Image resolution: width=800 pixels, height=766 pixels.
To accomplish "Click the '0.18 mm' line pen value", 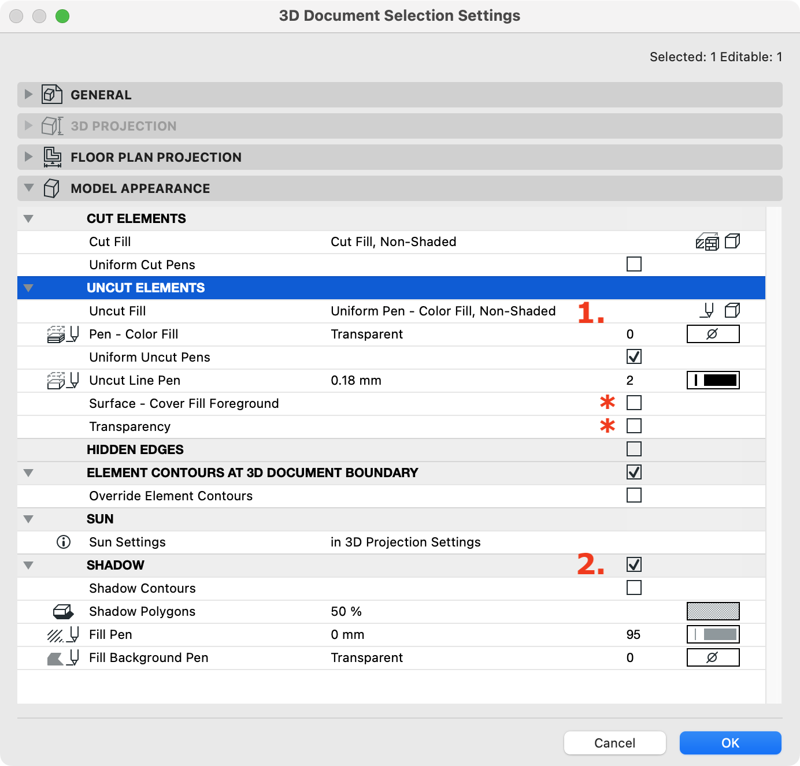I will click(x=356, y=380).
